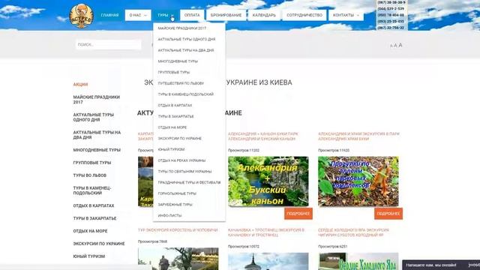
Task: Open Майские праздники 2017 in sidebar
Action: click(x=97, y=100)
